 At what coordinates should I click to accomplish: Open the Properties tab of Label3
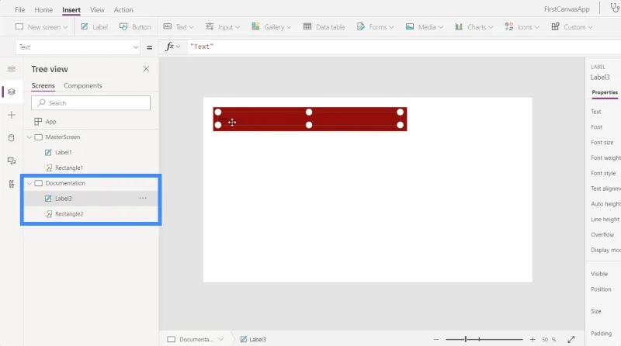click(605, 92)
